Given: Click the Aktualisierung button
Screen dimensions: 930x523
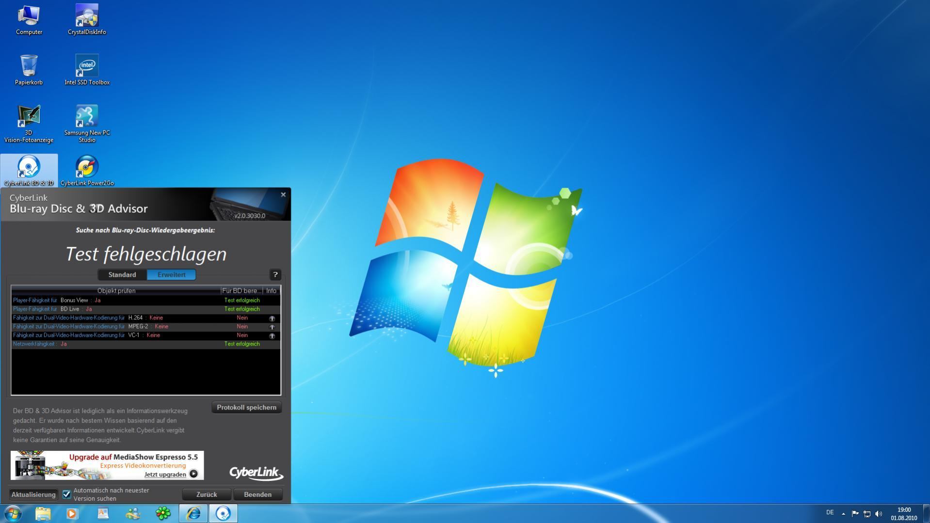Looking at the screenshot, I should click(x=33, y=495).
